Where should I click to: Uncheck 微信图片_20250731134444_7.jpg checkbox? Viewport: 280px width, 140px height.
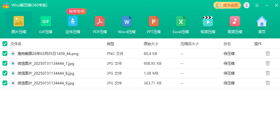[5, 64]
